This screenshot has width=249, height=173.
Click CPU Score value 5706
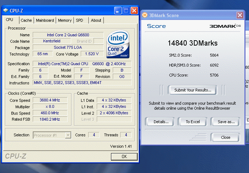(x=214, y=75)
